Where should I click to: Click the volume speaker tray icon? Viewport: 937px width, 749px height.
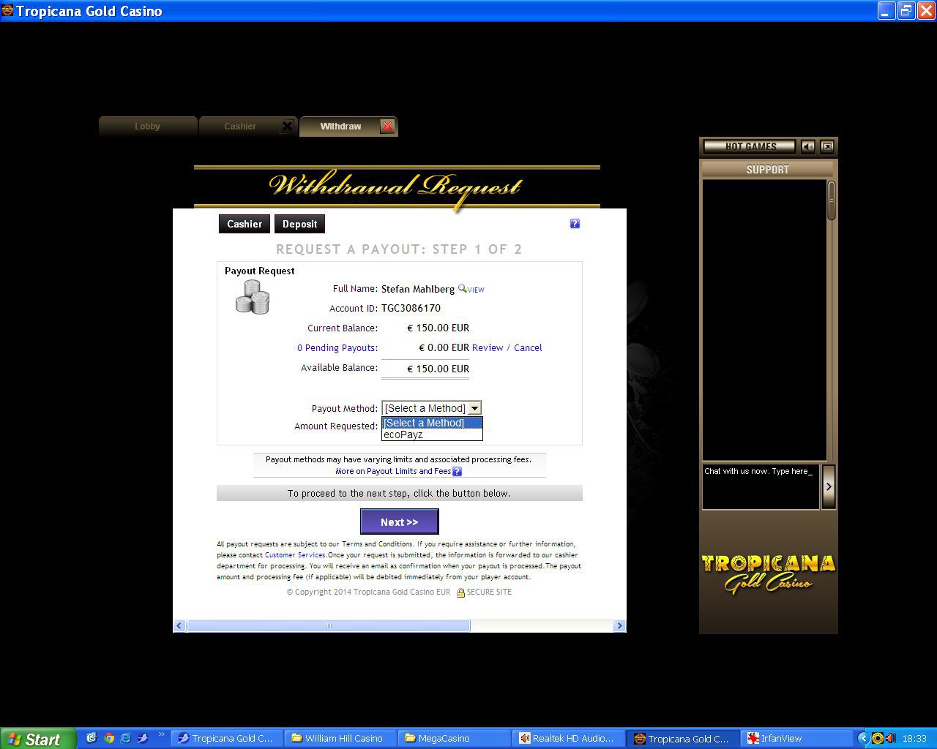click(x=890, y=738)
